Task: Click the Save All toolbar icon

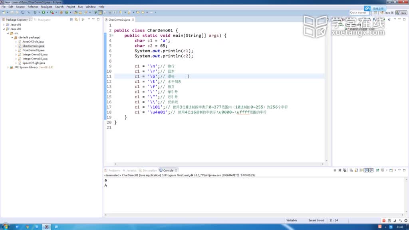Action: tap(17, 12)
